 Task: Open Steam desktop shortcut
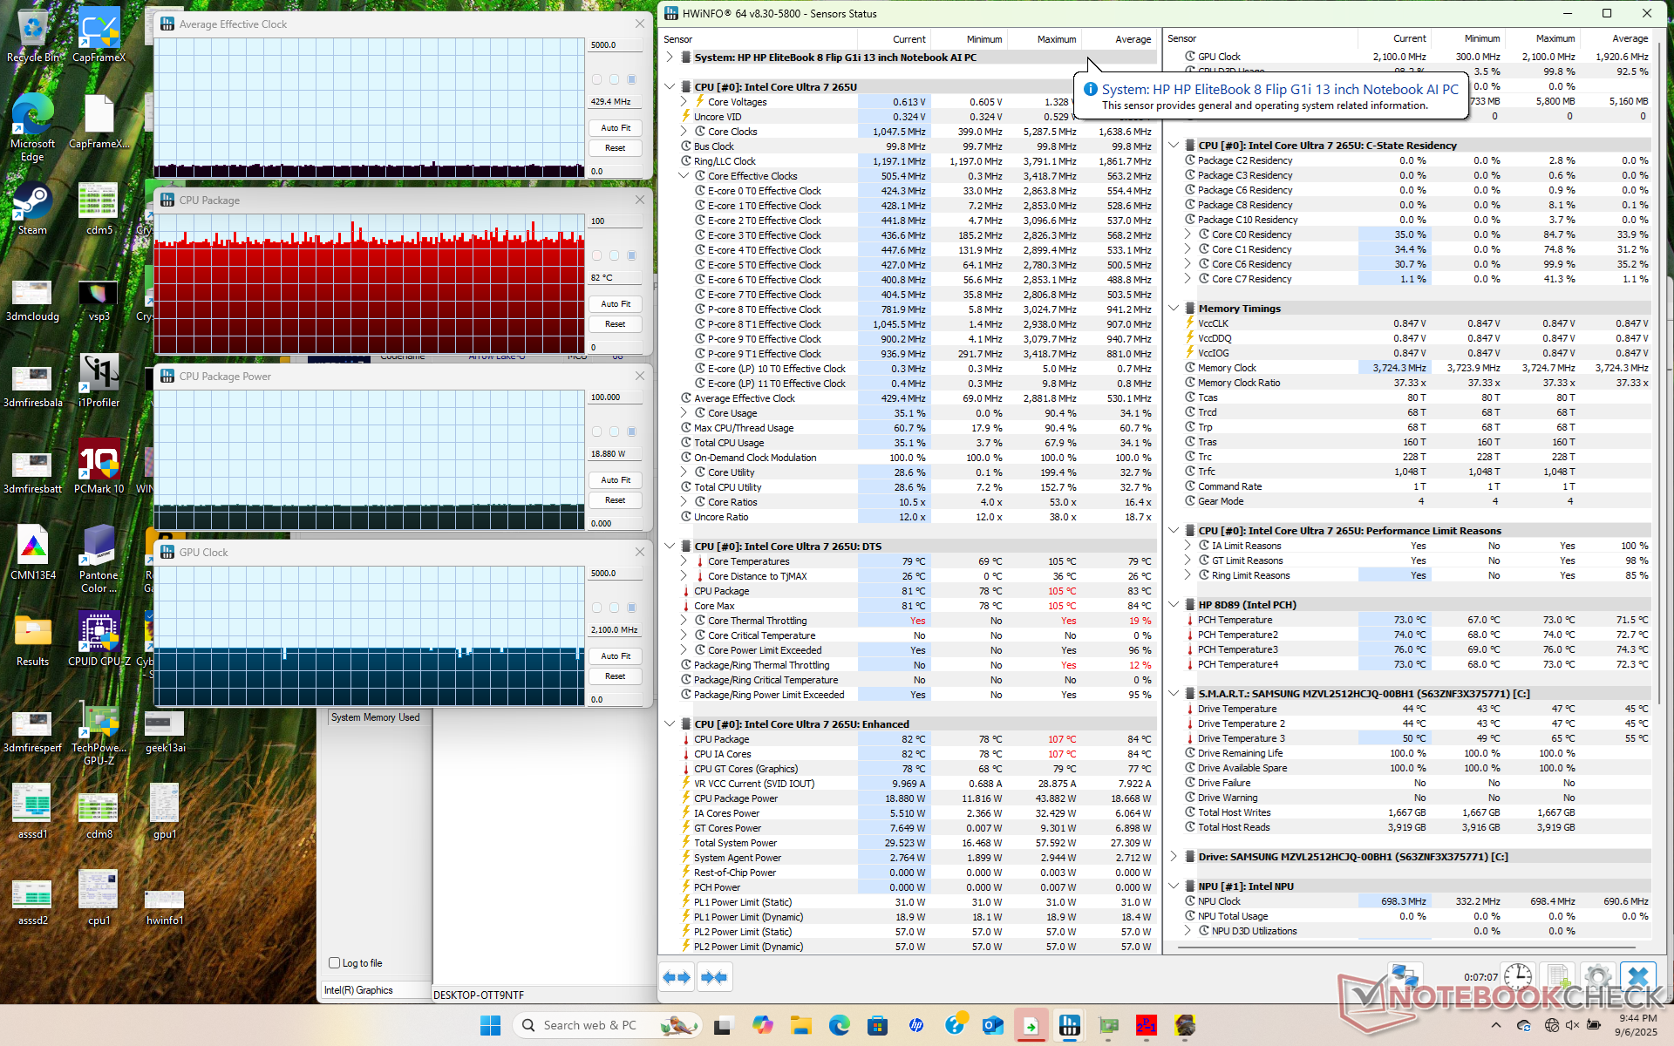point(33,209)
